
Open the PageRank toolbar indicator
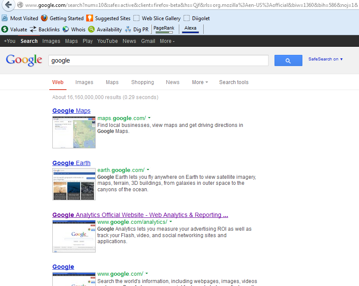click(x=164, y=29)
